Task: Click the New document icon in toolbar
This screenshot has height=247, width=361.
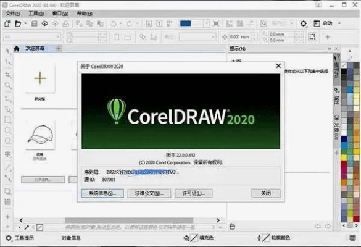Action: [x=7, y=23]
